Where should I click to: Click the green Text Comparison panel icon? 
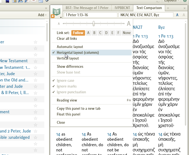pyautogui.click(x=57, y=12)
